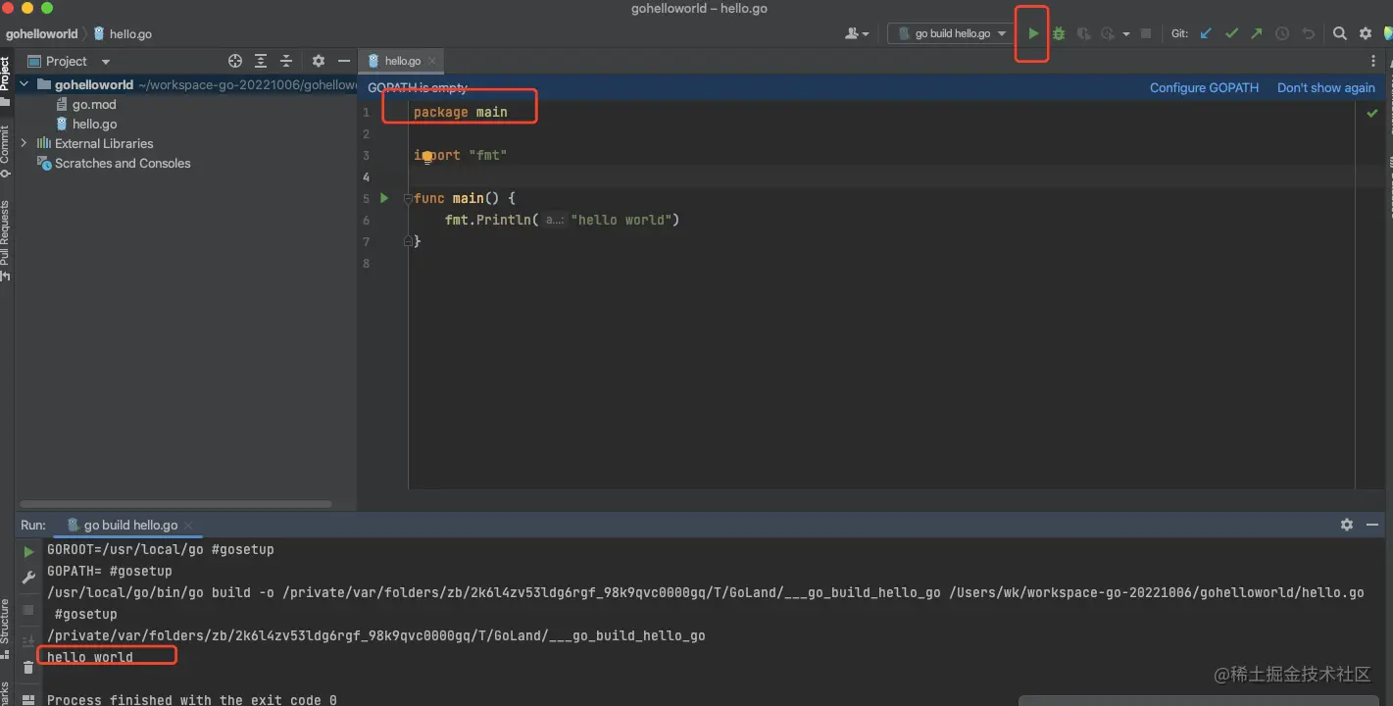Run with coverage from the main toolbar
The height and width of the screenshot is (706, 1393).
1083,33
